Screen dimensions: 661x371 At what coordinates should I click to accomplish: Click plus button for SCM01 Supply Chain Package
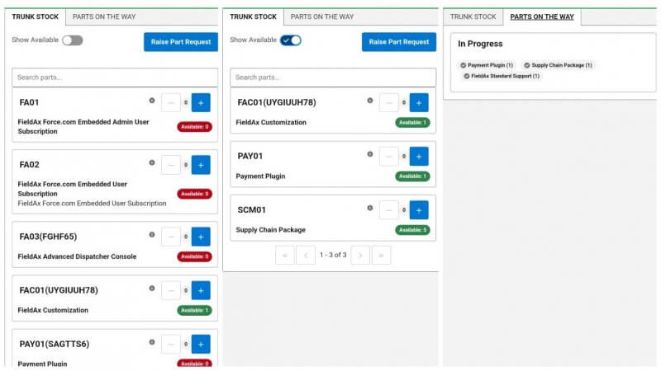(x=419, y=210)
